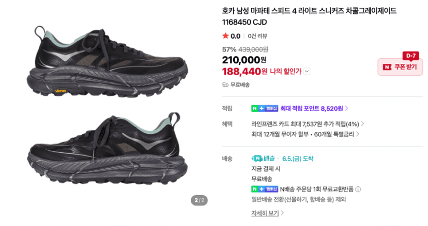Viewport: 428px width, 226px height.
Task: Click the 188,440원 discounted price
Action: pyautogui.click(x=244, y=72)
